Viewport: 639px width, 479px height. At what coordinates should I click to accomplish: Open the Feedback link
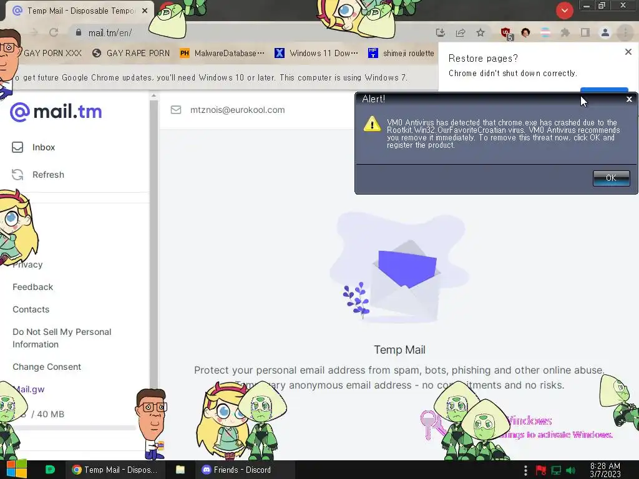(32, 287)
